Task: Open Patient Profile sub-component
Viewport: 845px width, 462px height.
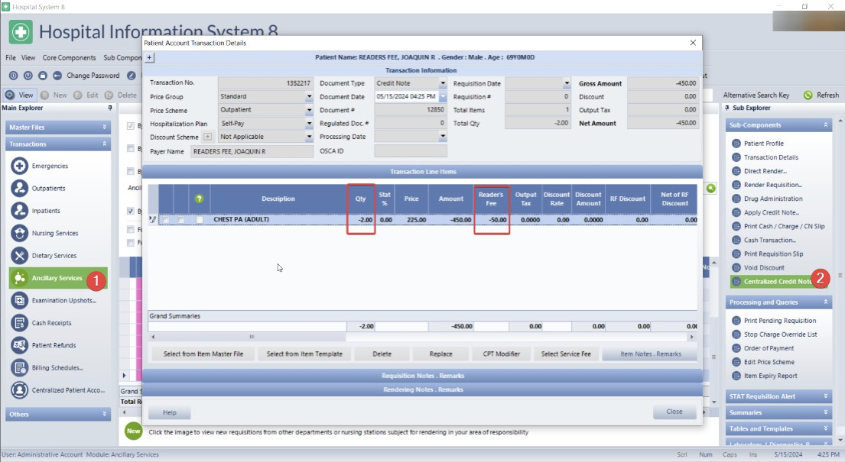Action: pos(737,144)
